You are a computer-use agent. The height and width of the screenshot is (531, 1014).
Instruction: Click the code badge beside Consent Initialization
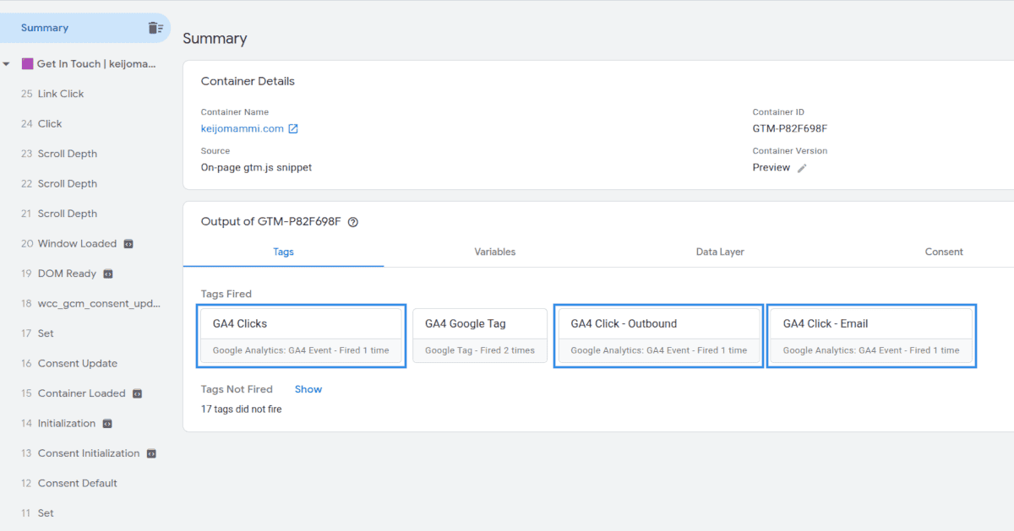click(x=150, y=453)
